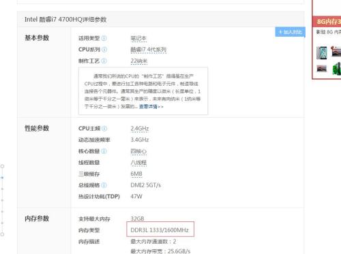341x254 pixels.
Task: Click the 内存类型 label
Action: point(89,230)
